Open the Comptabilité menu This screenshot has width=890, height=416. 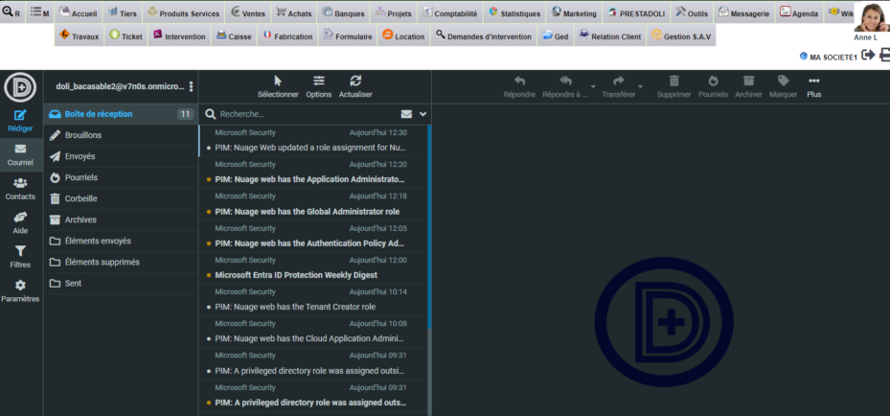pos(450,13)
